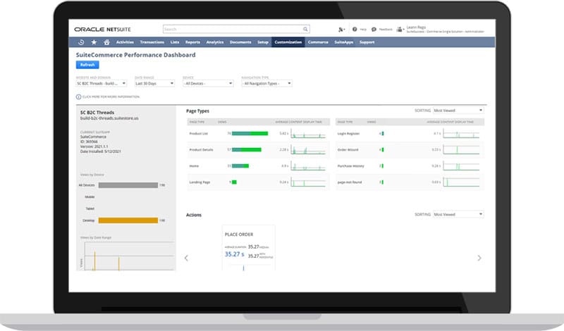Open the Commerce menu

click(318, 42)
